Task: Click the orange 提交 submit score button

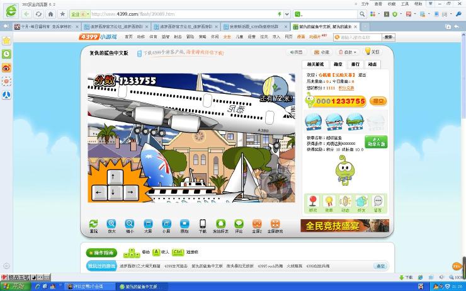Action: click(378, 101)
